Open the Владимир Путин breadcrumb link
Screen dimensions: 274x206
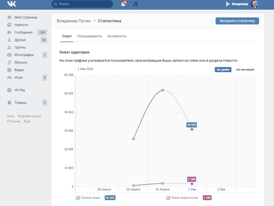[74, 21]
